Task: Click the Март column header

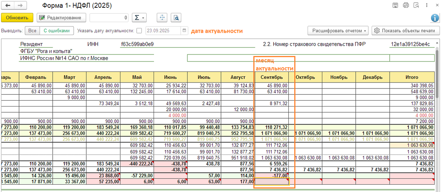Action: 69,77
